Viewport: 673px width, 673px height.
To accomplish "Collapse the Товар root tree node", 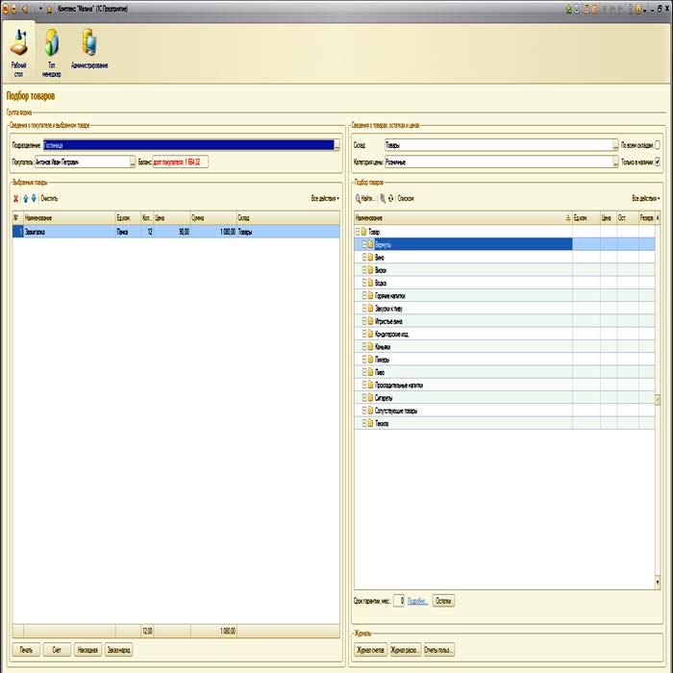I will pyautogui.click(x=359, y=232).
